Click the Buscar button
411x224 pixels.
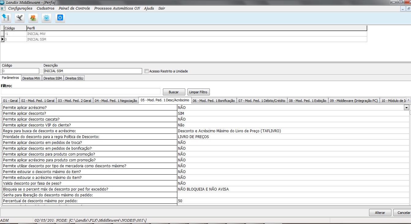[x=174, y=92]
